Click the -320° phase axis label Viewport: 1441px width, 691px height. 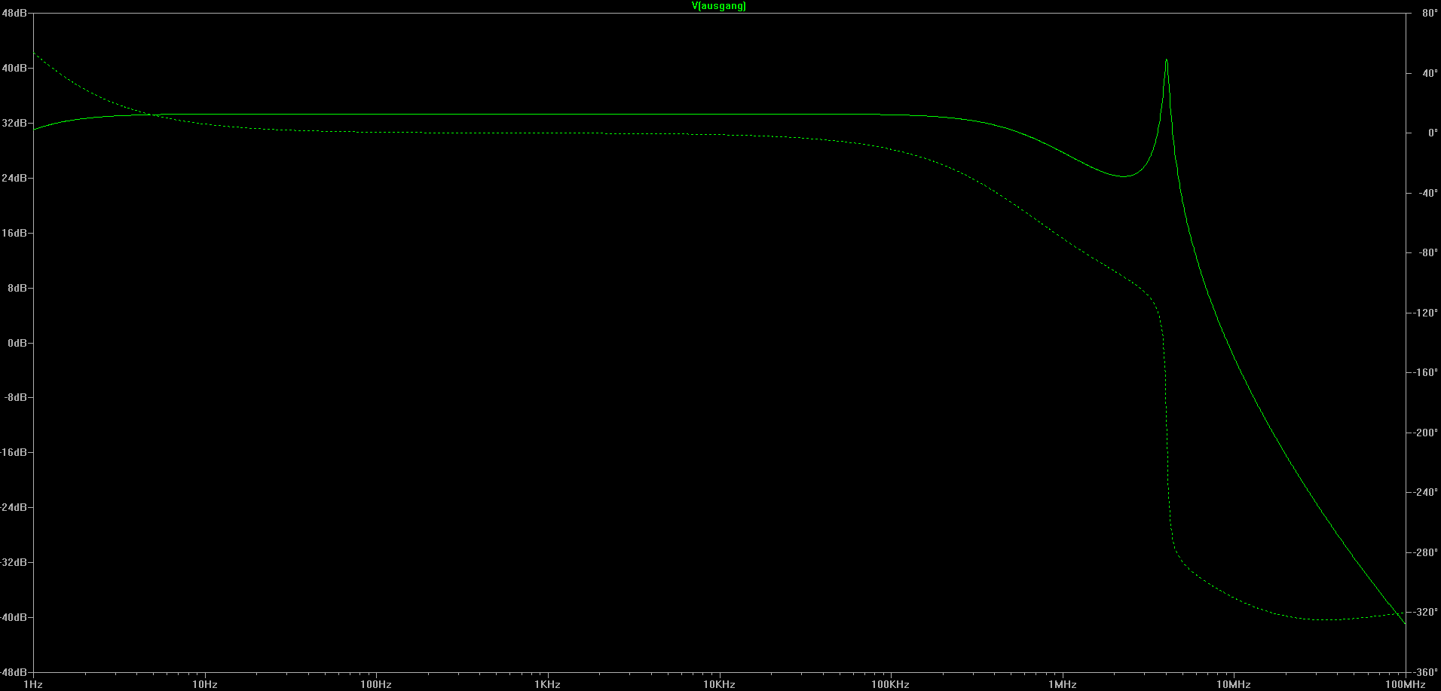click(1426, 612)
